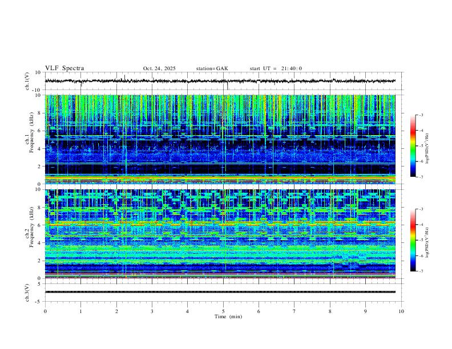Screen dimensions: 452x349
Task: Click the log(PSD) label beside the ch.1 color bar
Action: click(427, 148)
